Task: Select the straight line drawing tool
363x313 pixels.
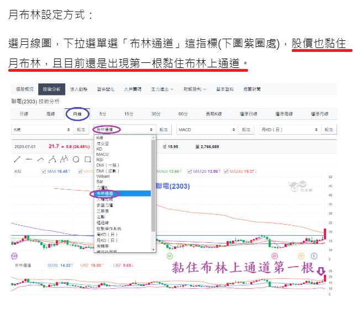Action: (17, 159)
